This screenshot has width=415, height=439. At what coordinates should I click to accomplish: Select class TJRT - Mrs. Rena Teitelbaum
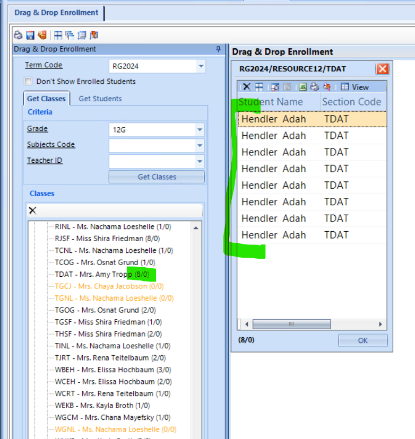[110, 358]
